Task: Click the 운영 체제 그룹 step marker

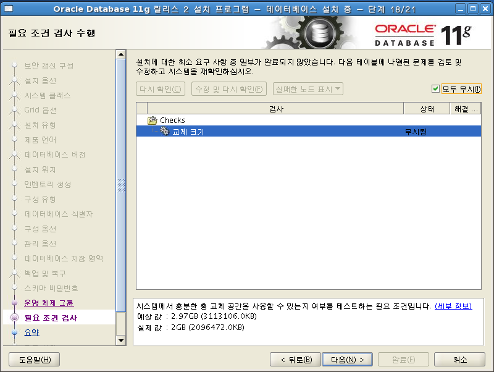Action: [14, 303]
